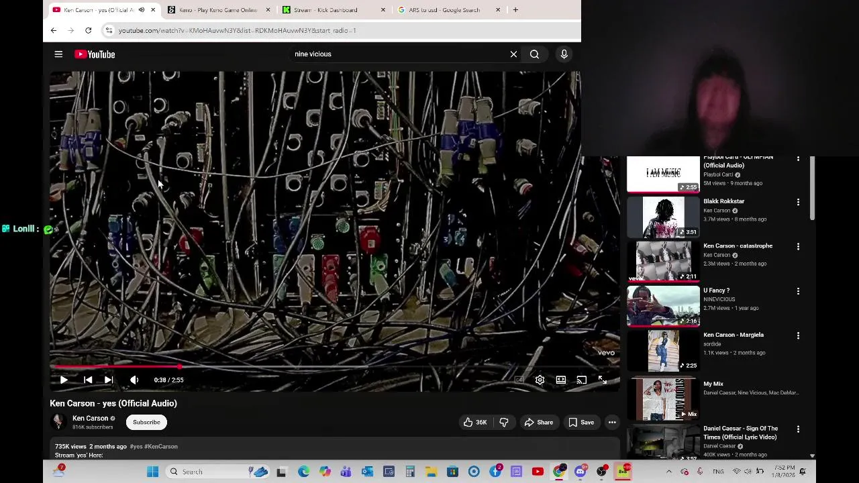Toggle closed captions in the player
859x483 pixels.
click(519, 380)
